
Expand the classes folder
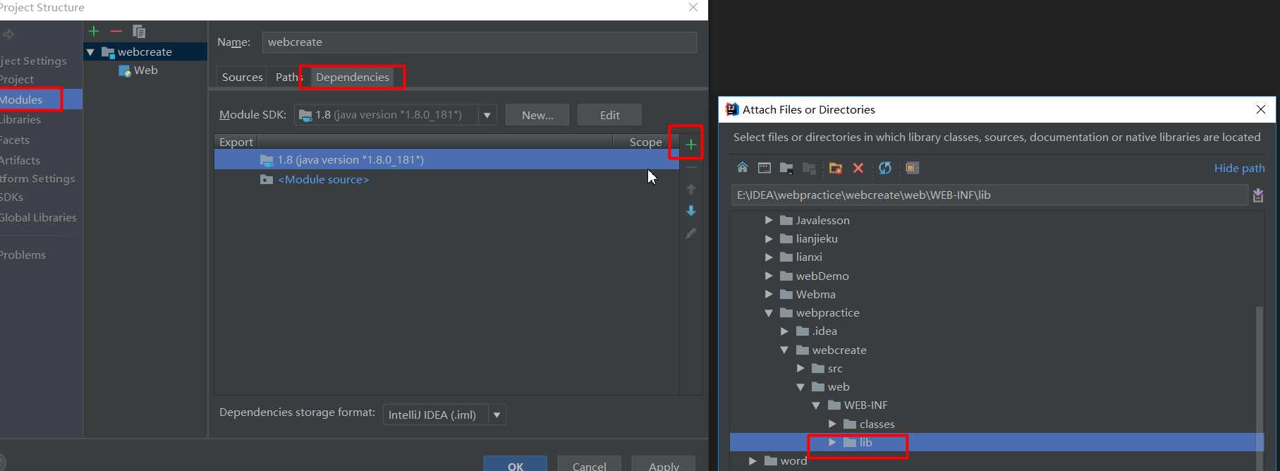[x=832, y=424]
